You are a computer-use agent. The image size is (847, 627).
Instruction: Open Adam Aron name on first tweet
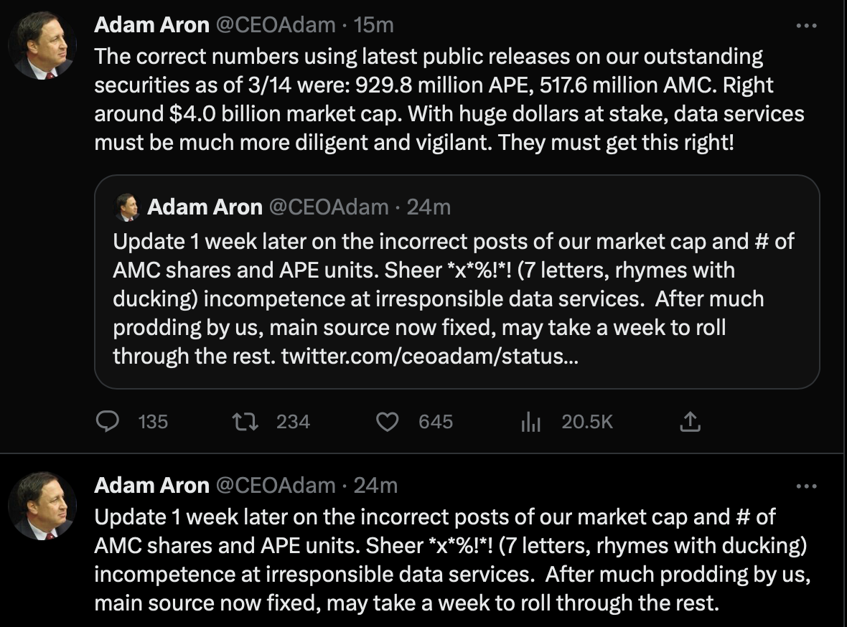[151, 25]
